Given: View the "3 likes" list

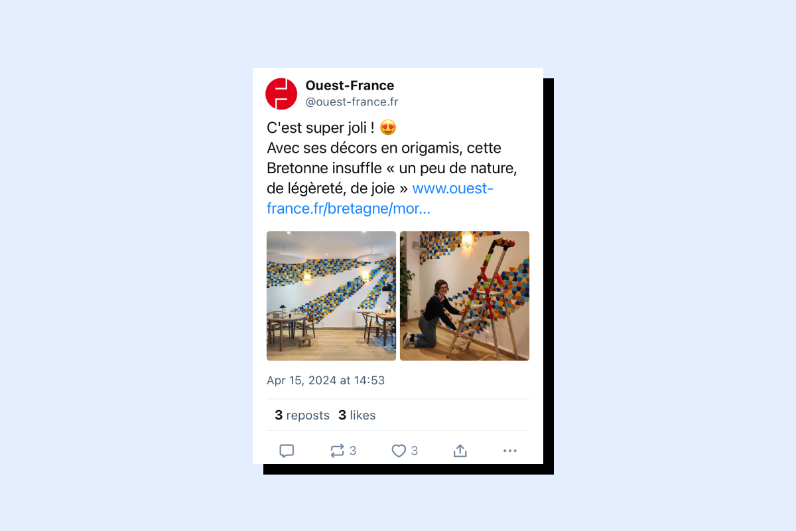Looking at the screenshot, I should (357, 416).
